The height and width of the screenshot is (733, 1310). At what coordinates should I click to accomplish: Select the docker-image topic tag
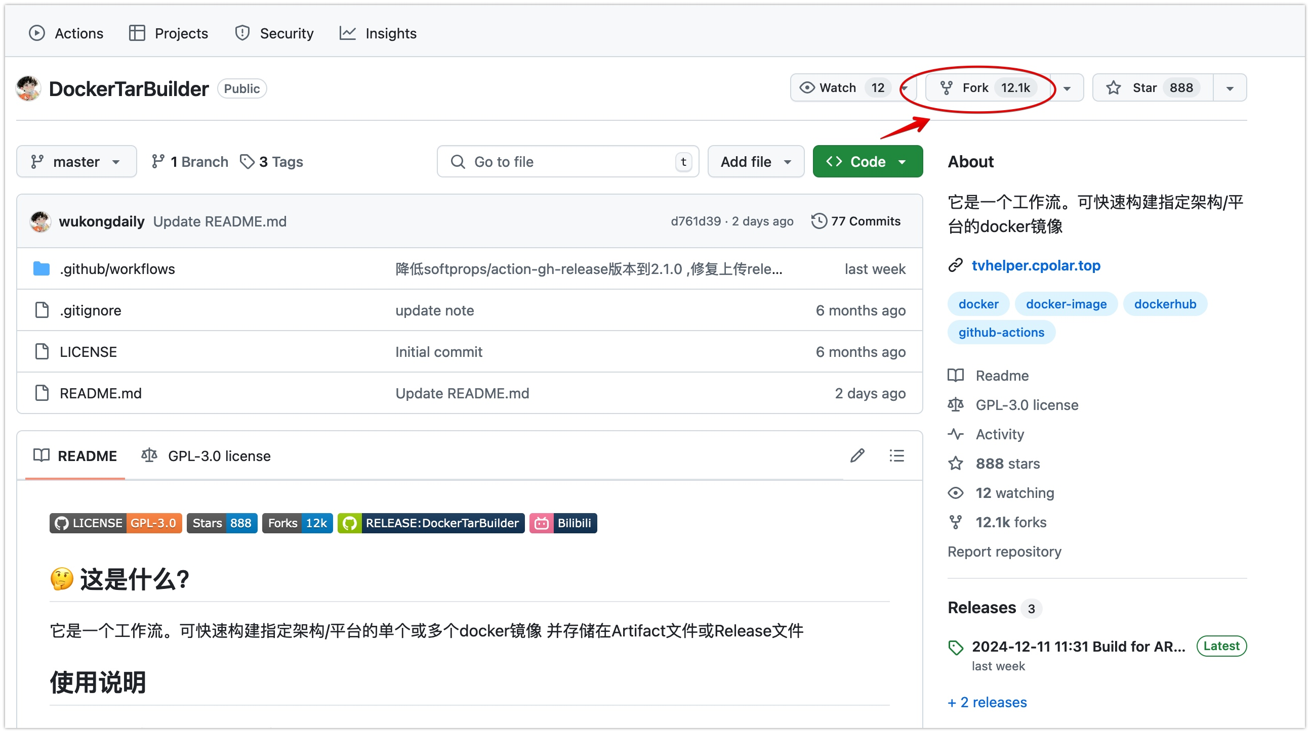[x=1066, y=304]
